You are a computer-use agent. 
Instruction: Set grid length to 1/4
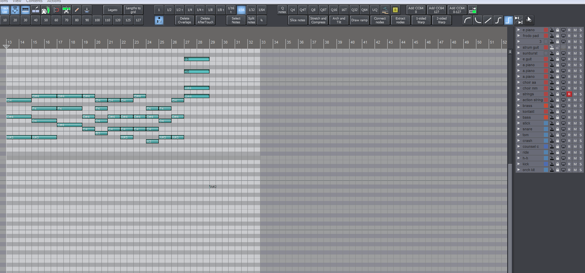(x=190, y=10)
